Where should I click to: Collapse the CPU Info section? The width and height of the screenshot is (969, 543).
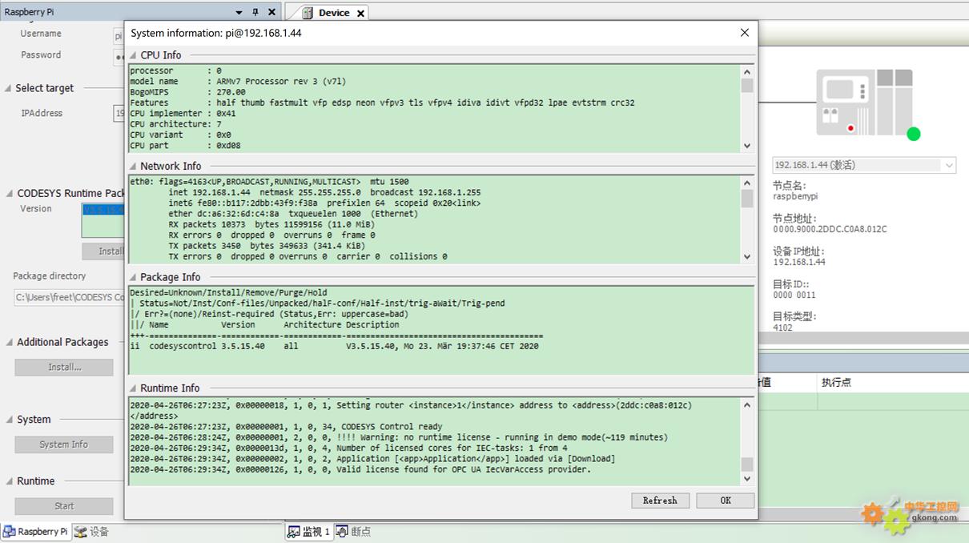point(134,55)
